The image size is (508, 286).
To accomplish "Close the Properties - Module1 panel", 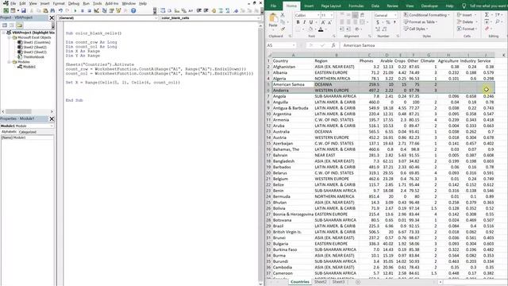I will [x=52, y=118].
